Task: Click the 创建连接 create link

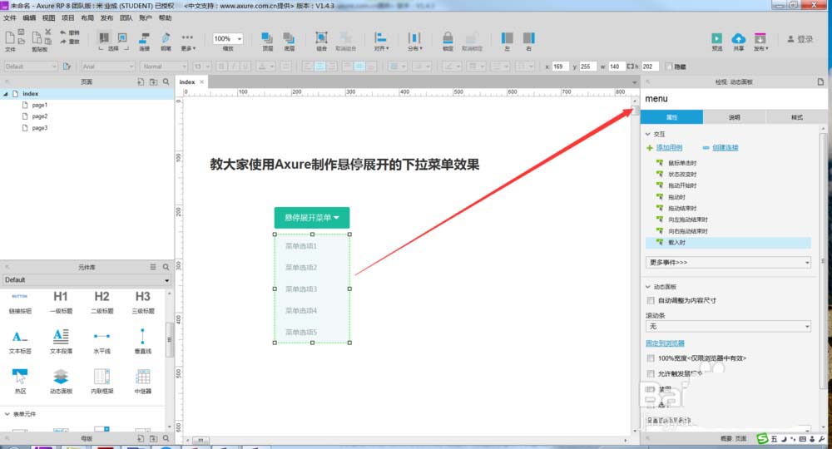Action: pyautogui.click(x=725, y=148)
